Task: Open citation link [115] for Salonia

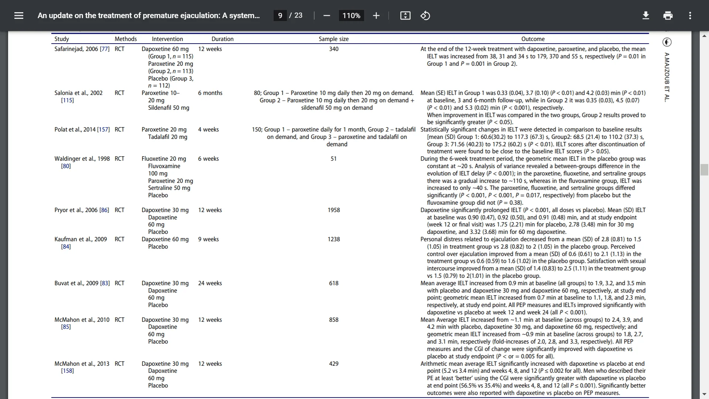Action: pos(67,100)
